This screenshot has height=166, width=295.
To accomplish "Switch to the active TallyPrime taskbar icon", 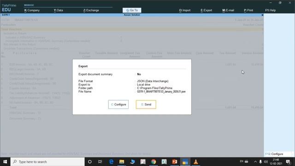I will (185, 162).
